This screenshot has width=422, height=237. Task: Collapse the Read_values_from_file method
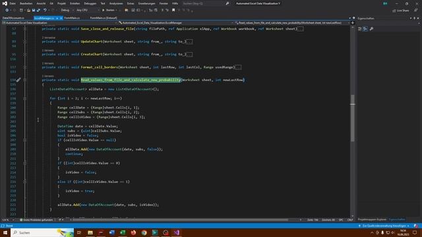click(x=25, y=80)
